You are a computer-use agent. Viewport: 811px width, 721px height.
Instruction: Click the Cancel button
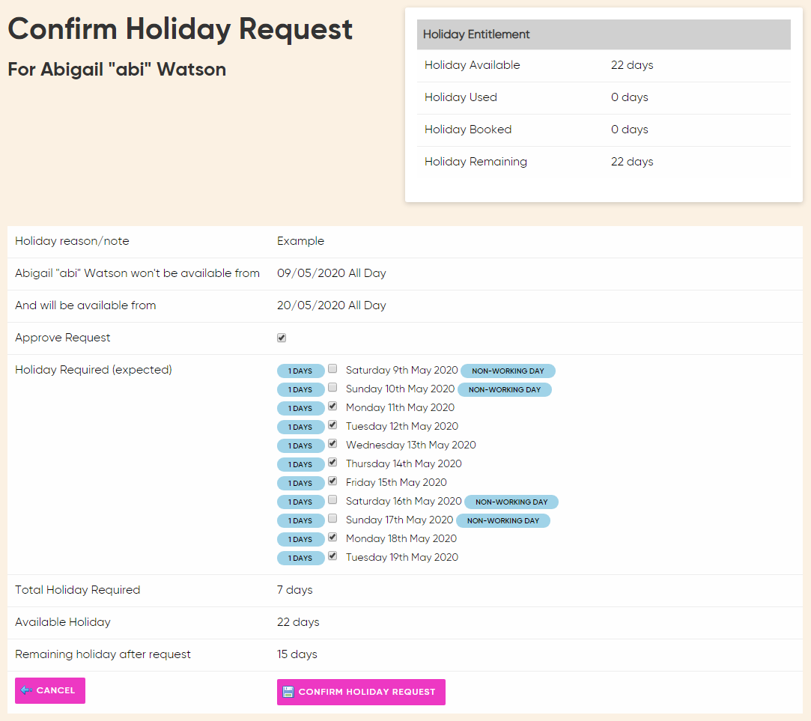49,690
